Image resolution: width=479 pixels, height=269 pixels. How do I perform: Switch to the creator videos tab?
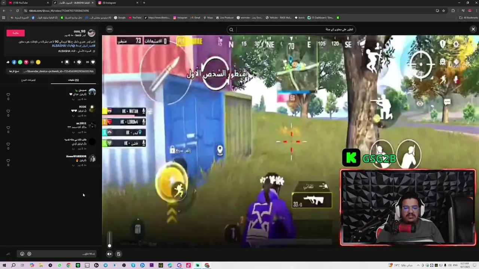pos(28,80)
